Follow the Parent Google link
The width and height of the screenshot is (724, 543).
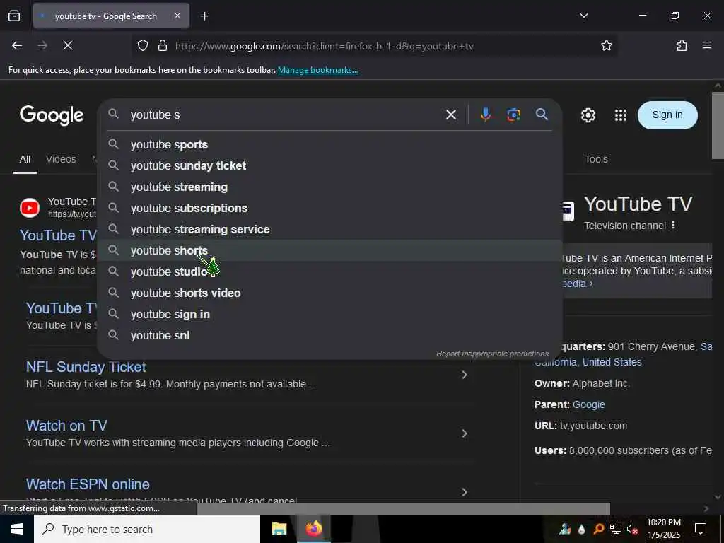pos(589,405)
